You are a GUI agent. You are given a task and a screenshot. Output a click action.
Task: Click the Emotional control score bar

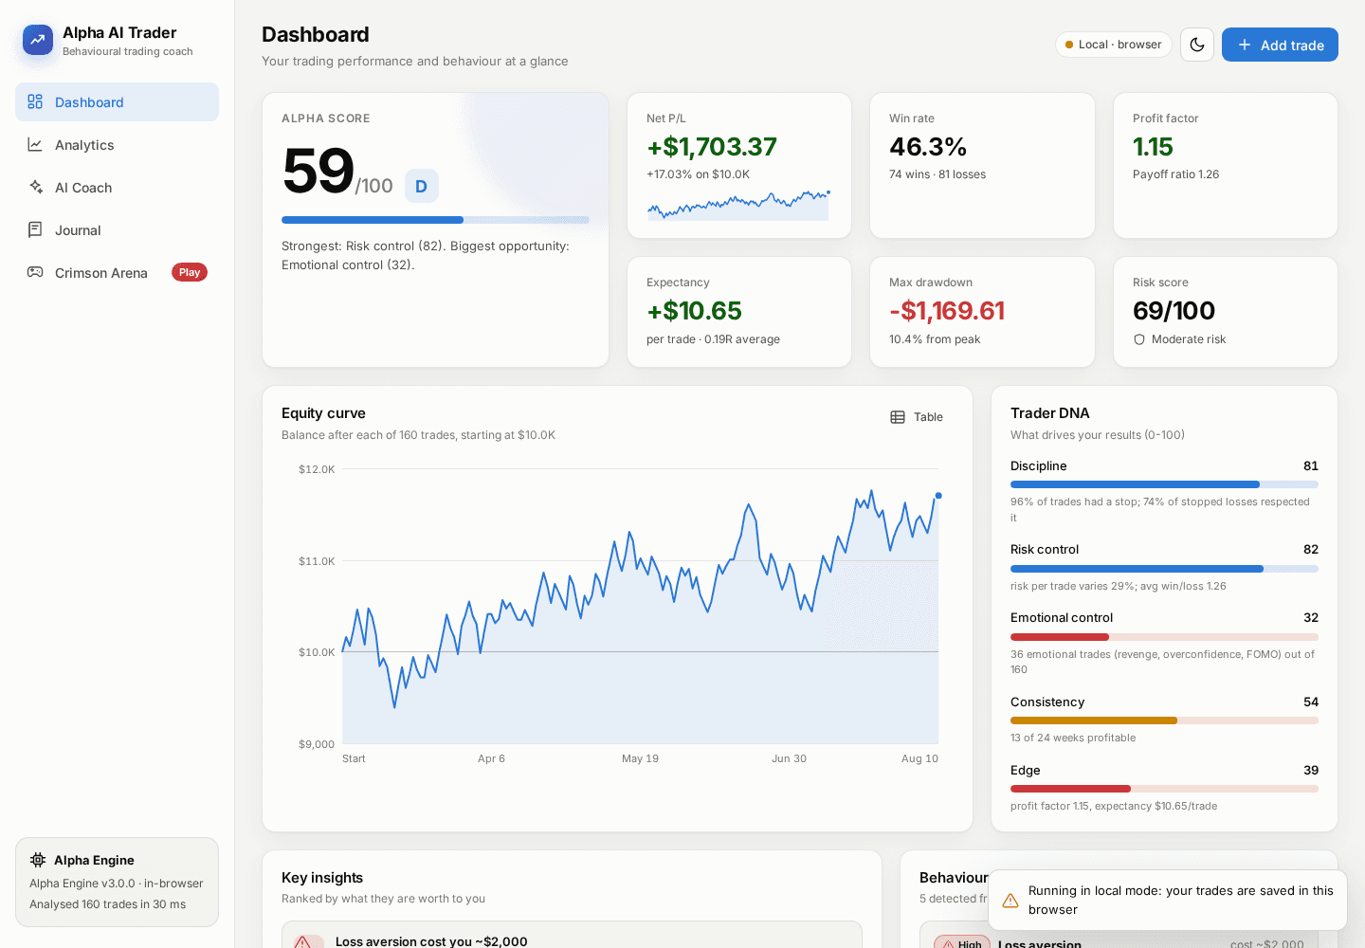1164,637
